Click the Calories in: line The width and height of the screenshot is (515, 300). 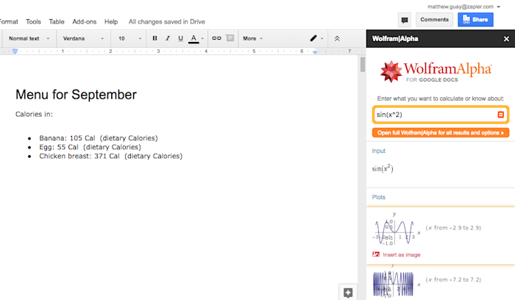pos(34,114)
